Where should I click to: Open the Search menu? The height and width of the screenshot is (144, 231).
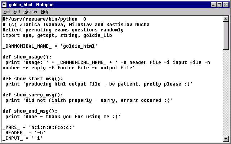pos(31,12)
